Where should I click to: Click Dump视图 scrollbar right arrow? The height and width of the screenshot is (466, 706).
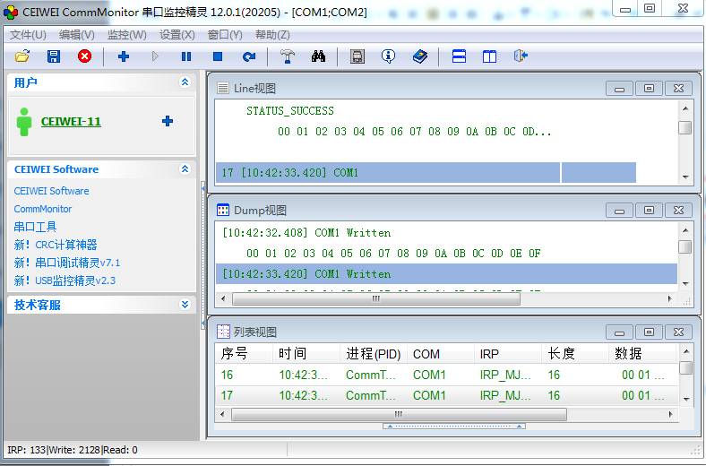(670, 298)
